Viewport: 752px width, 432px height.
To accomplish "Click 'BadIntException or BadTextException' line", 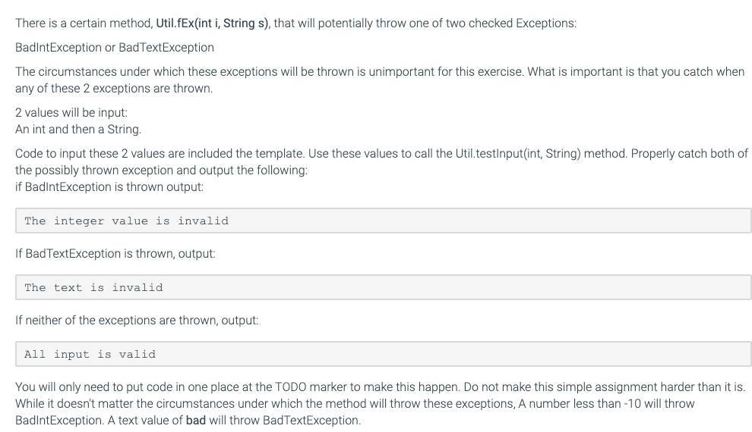I will [115, 47].
